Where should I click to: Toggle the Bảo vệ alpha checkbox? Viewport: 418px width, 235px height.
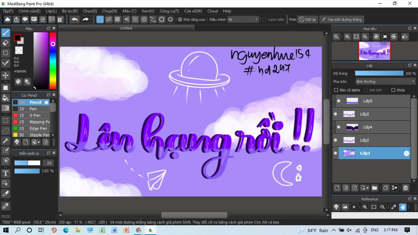336,90
